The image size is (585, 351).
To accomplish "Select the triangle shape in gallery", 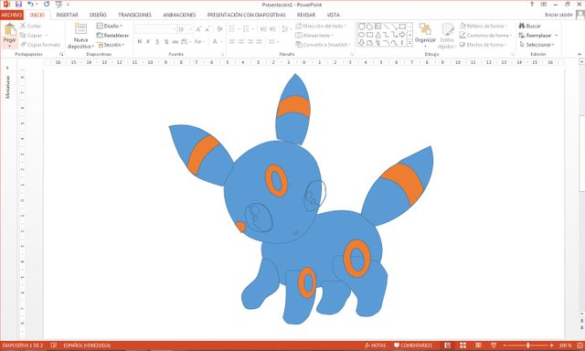I will 378,35.
